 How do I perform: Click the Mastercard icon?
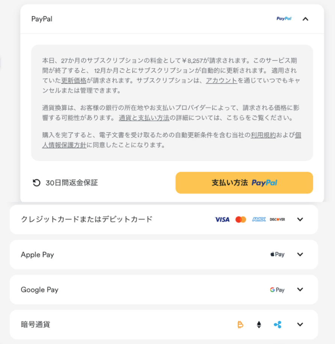(x=241, y=220)
